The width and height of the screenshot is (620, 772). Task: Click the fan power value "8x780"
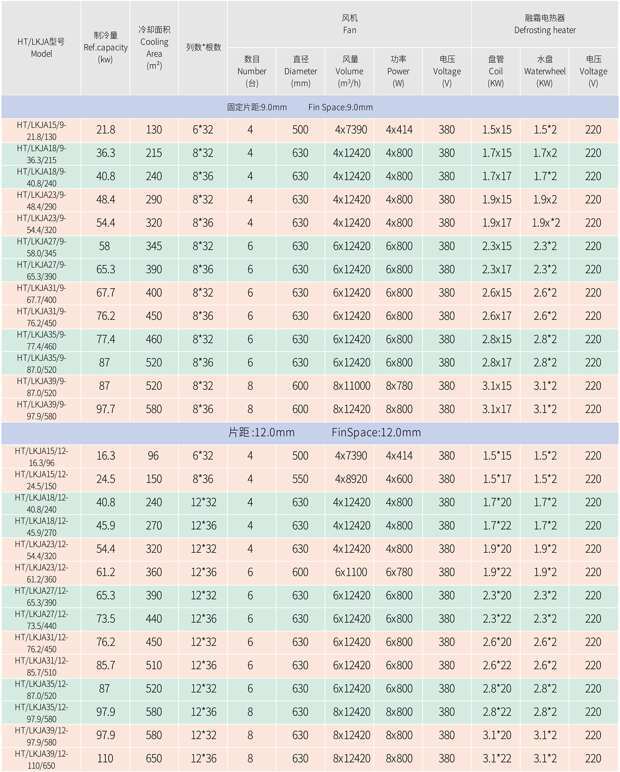[x=399, y=386]
